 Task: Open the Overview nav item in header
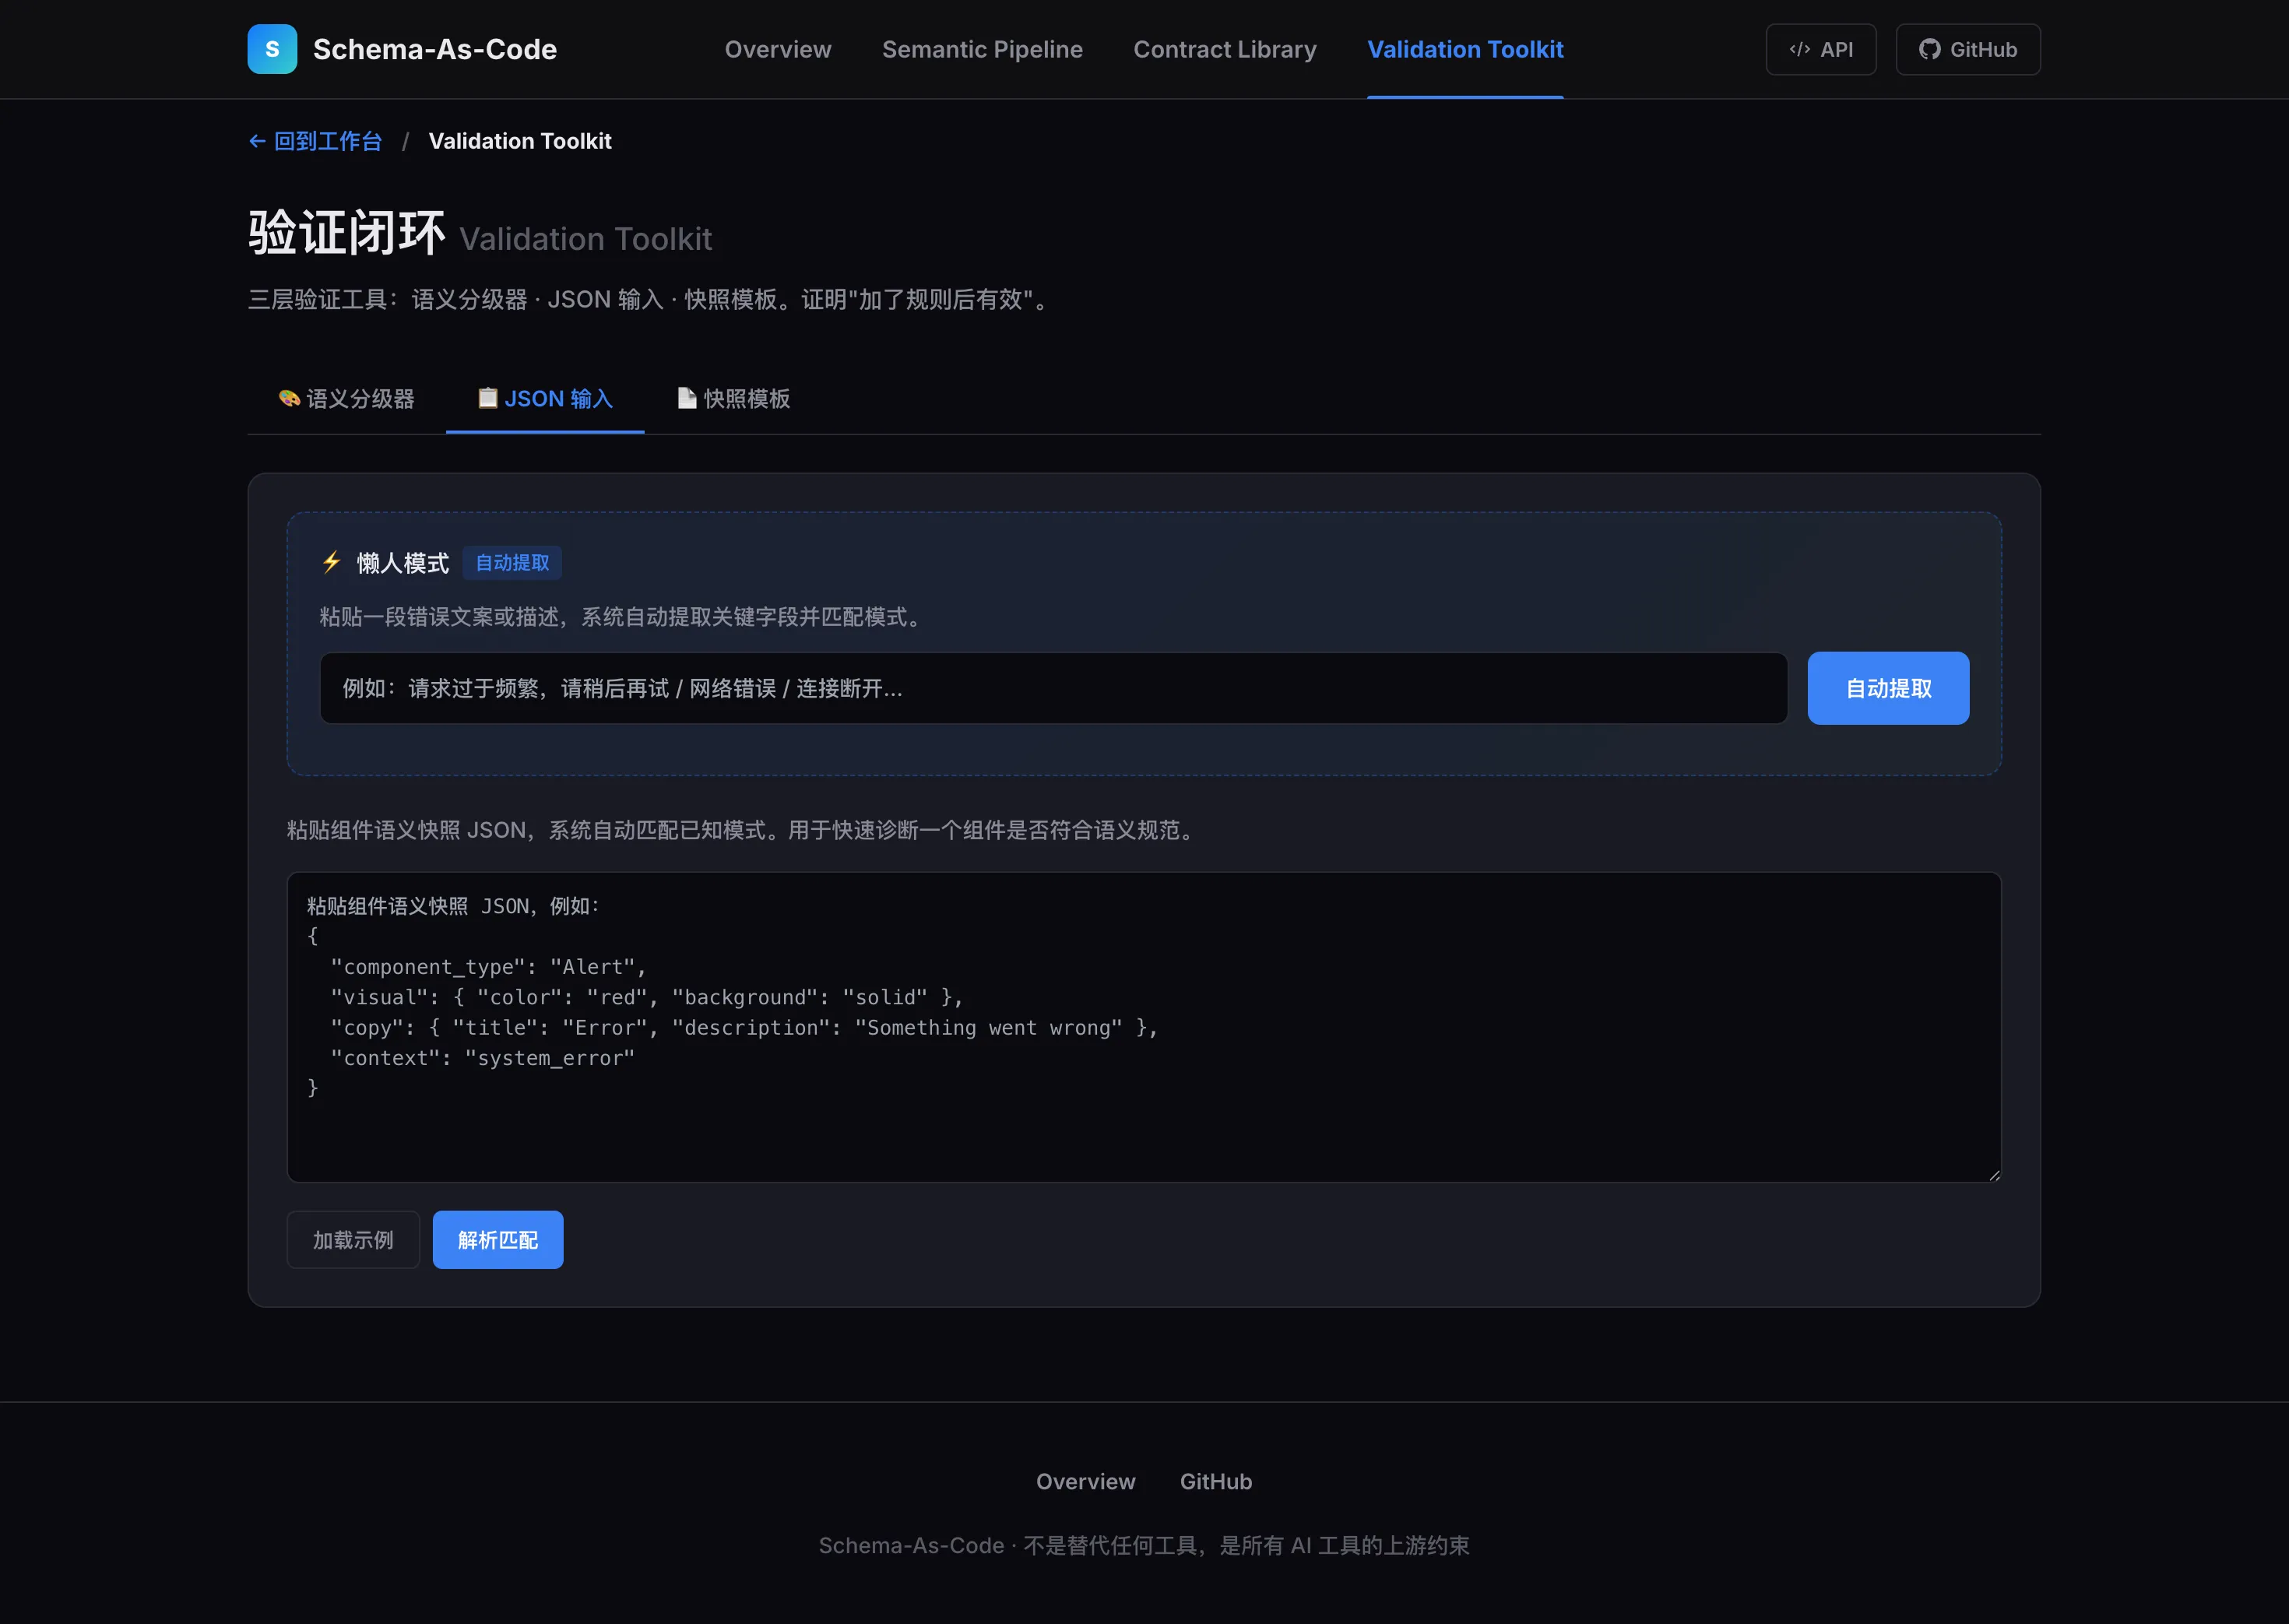[x=778, y=49]
